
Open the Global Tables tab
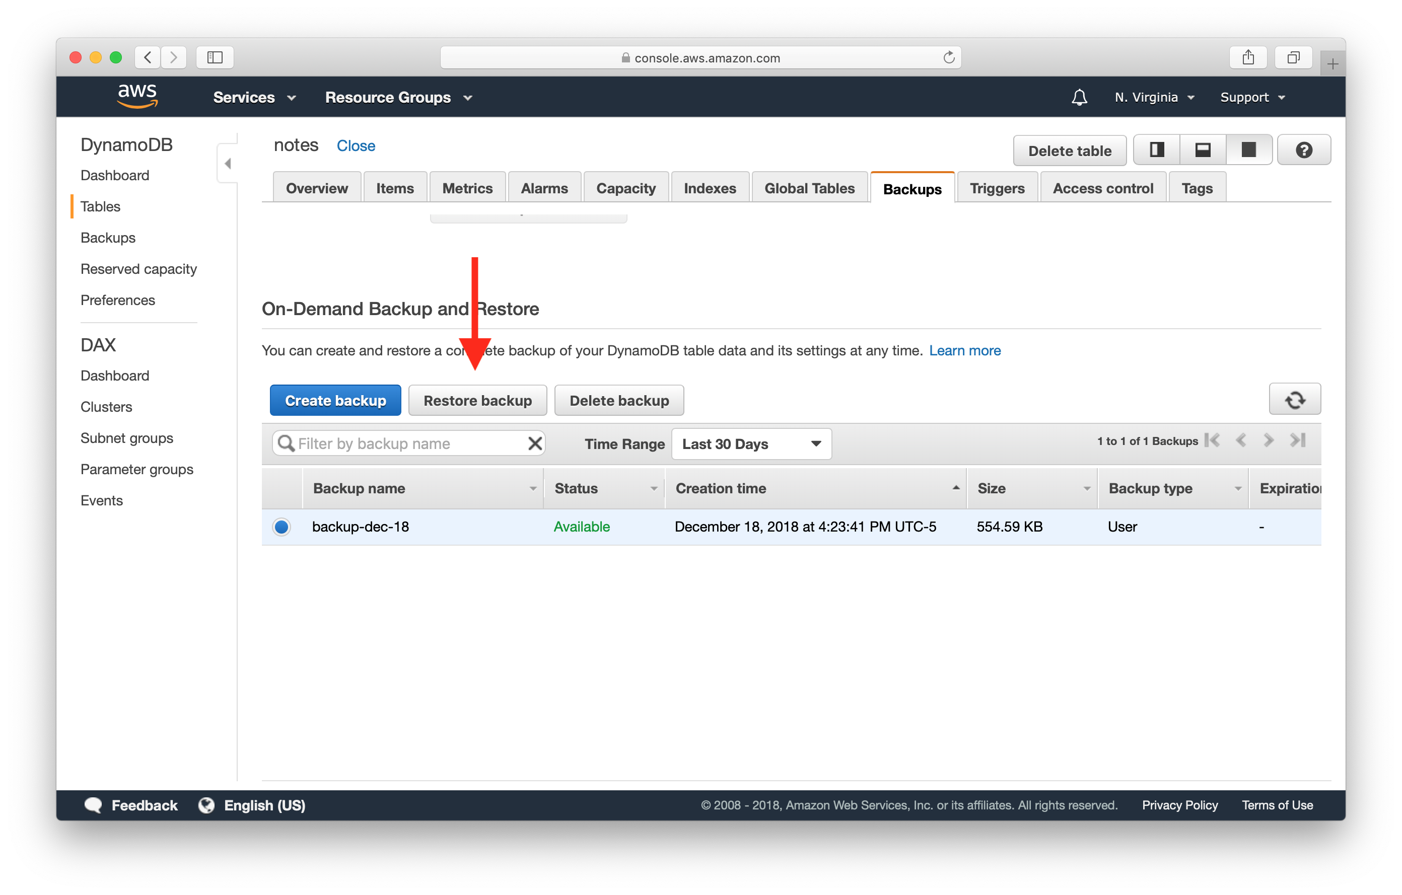tap(809, 189)
